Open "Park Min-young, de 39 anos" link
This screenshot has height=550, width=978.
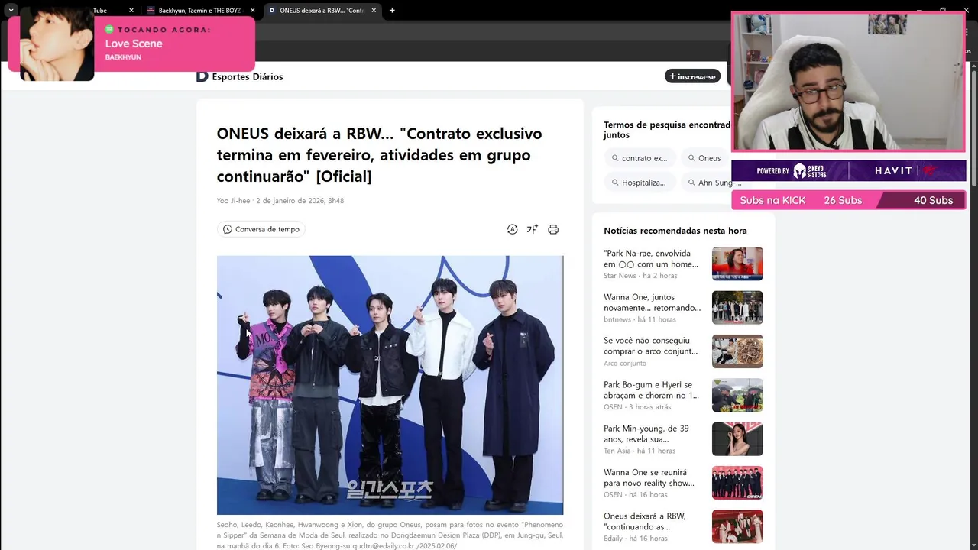click(x=646, y=434)
